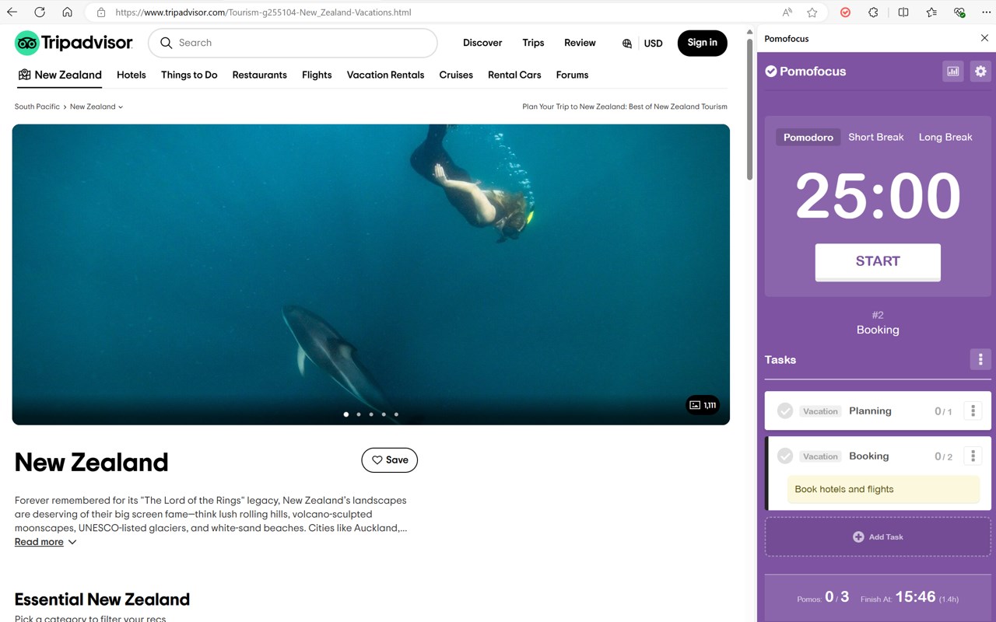Screen dimensions: 996x622
Task: Open the Review link
Action: pos(580,43)
